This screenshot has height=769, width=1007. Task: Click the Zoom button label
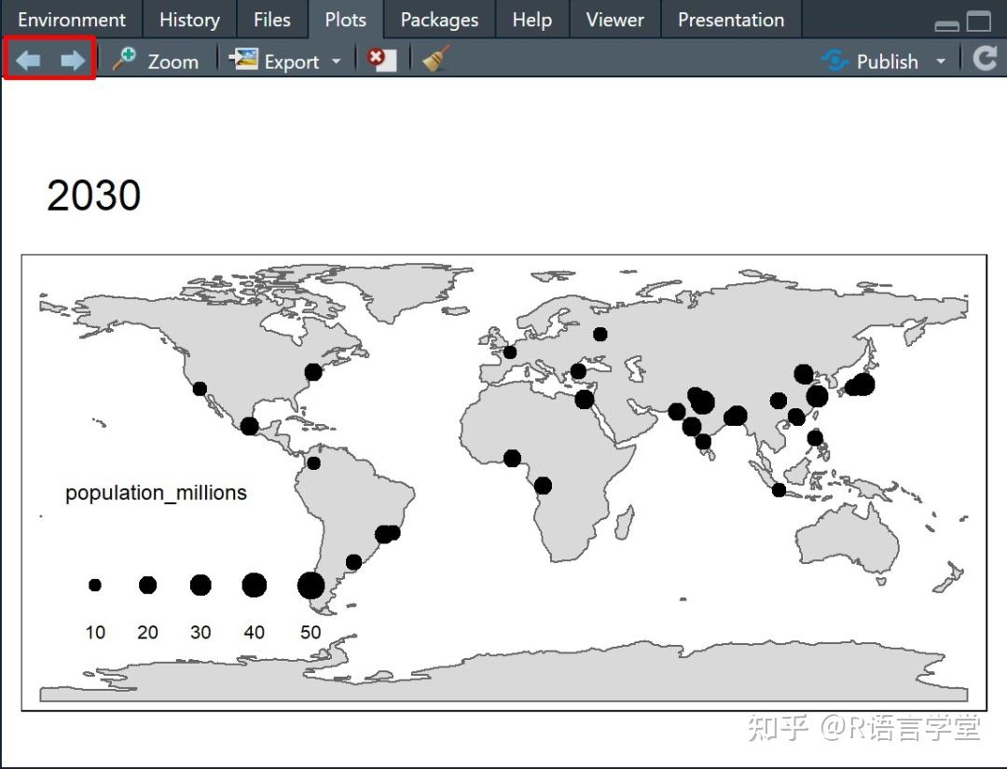tap(172, 62)
